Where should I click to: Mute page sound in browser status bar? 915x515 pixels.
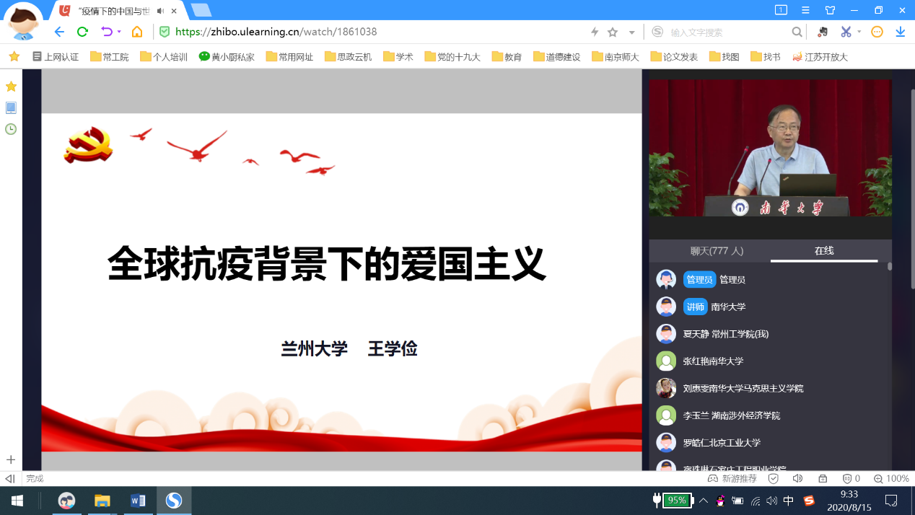pos(797,478)
